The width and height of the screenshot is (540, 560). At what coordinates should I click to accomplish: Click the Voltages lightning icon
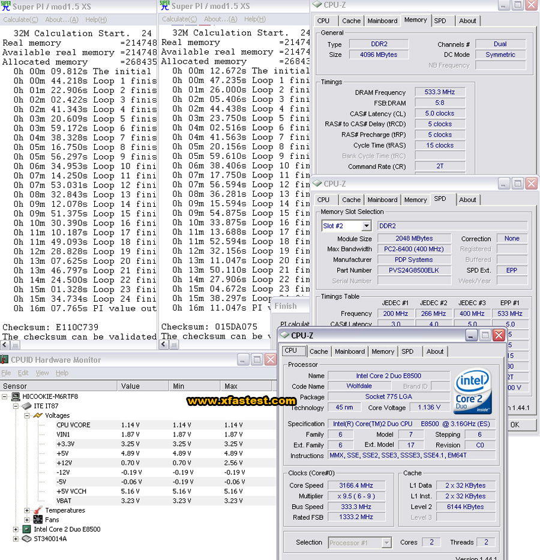[x=38, y=416]
